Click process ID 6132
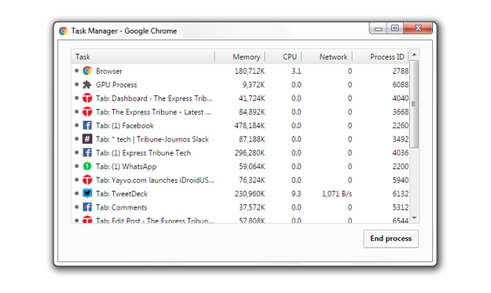Image resolution: width=491 pixels, height=293 pixels. click(401, 194)
